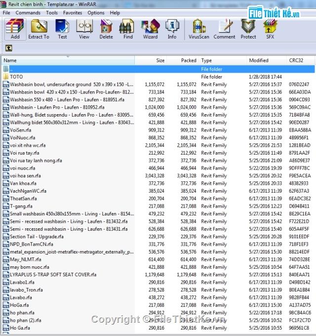Screen dimensions: 316x336
Task: Select 'ho phan.rfa' file
Action: point(22,313)
